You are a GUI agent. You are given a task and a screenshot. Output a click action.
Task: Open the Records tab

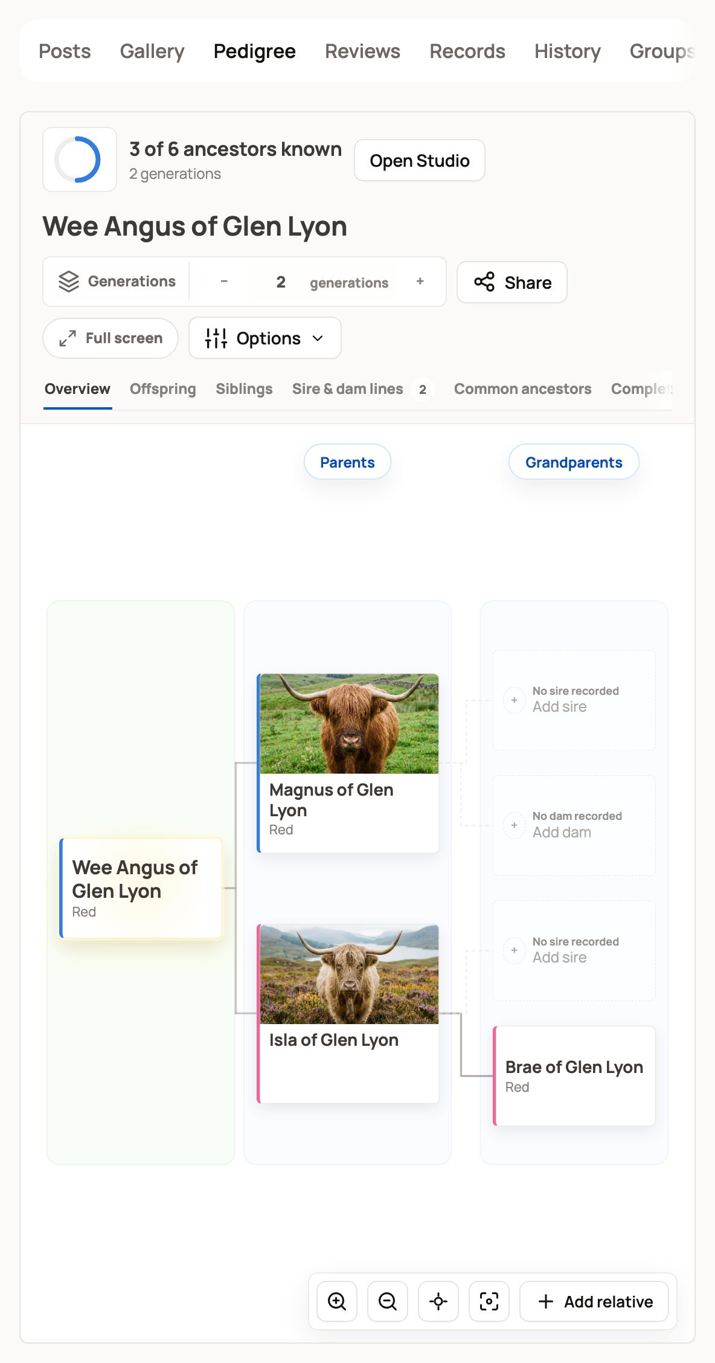(x=467, y=51)
